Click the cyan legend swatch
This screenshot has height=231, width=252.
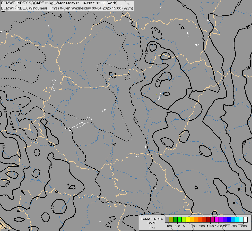coord(237,220)
